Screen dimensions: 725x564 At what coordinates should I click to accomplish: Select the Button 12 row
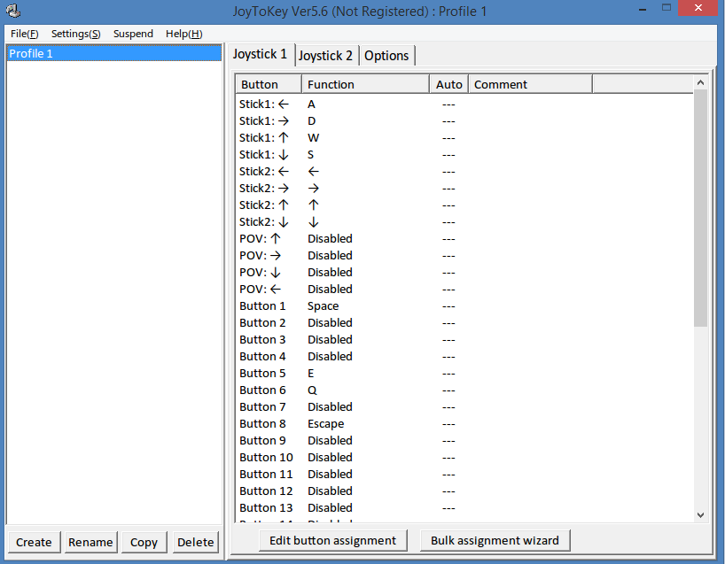(x=464, y=491)
